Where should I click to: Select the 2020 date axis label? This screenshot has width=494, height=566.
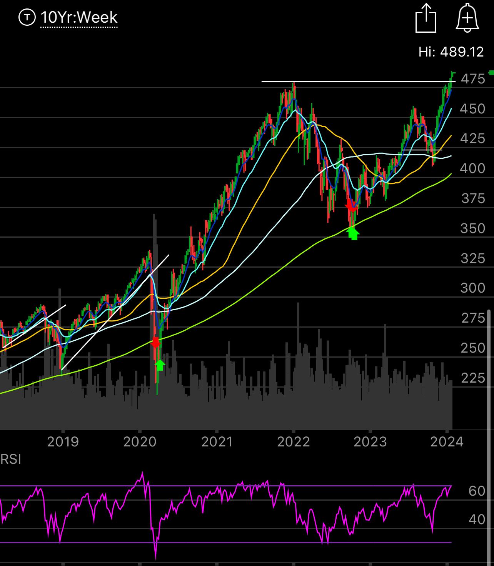tap(140, 442)
